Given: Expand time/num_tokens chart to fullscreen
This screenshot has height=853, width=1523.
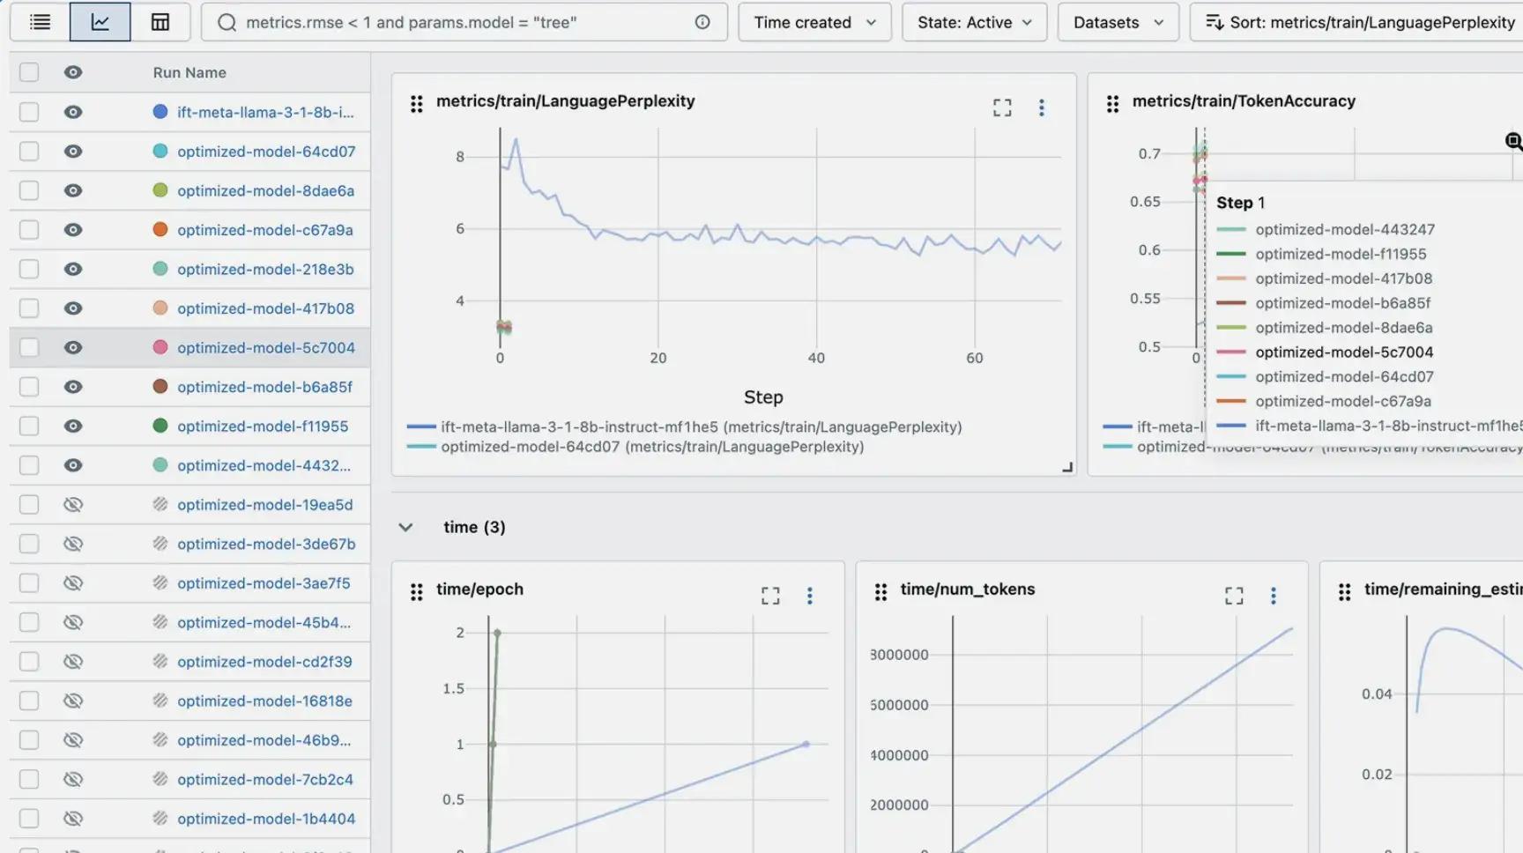Looking at the screenshot, I should coord(1234,596).
